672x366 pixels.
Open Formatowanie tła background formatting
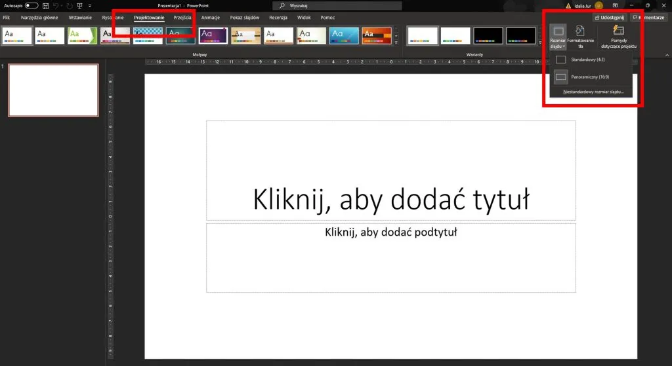(580, 37)
